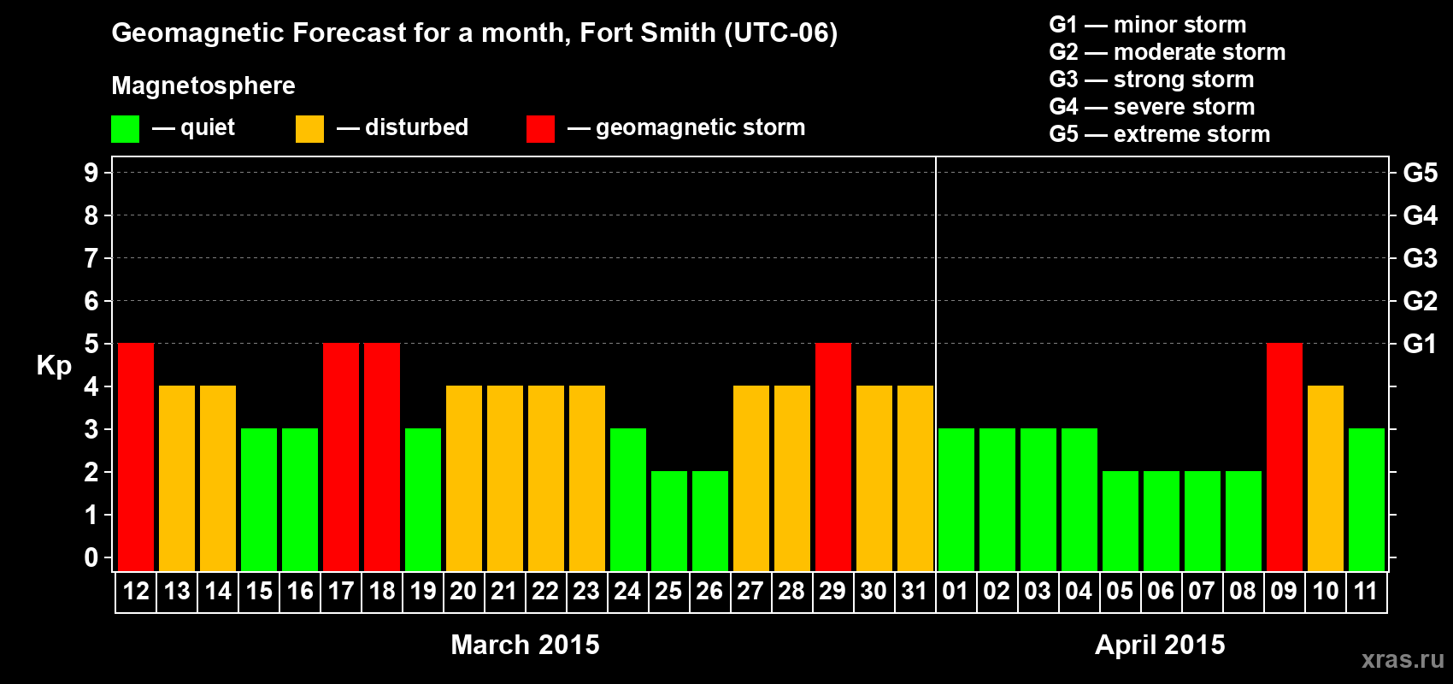The image size is (1453, 684).
Task: Click the Geomagnetic Forecast chart title
Action: pyautogui.click(x=474, y=33)
